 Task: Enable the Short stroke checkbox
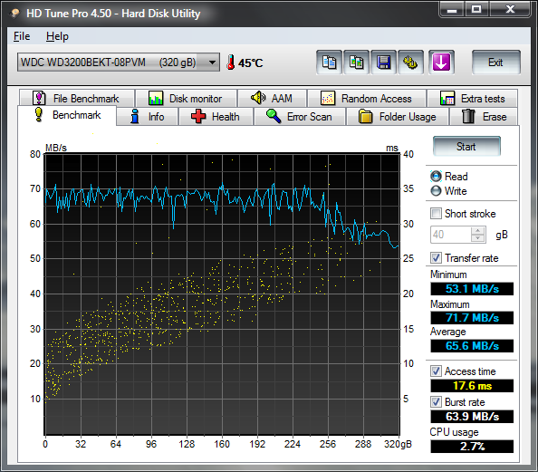pyautogui.click(x=436, y=214)
